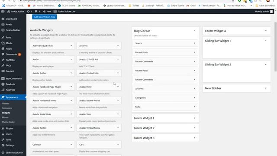Expand Footer Widget 3 area
This screenshot has height=156, width=277.
tap(194, 138)
